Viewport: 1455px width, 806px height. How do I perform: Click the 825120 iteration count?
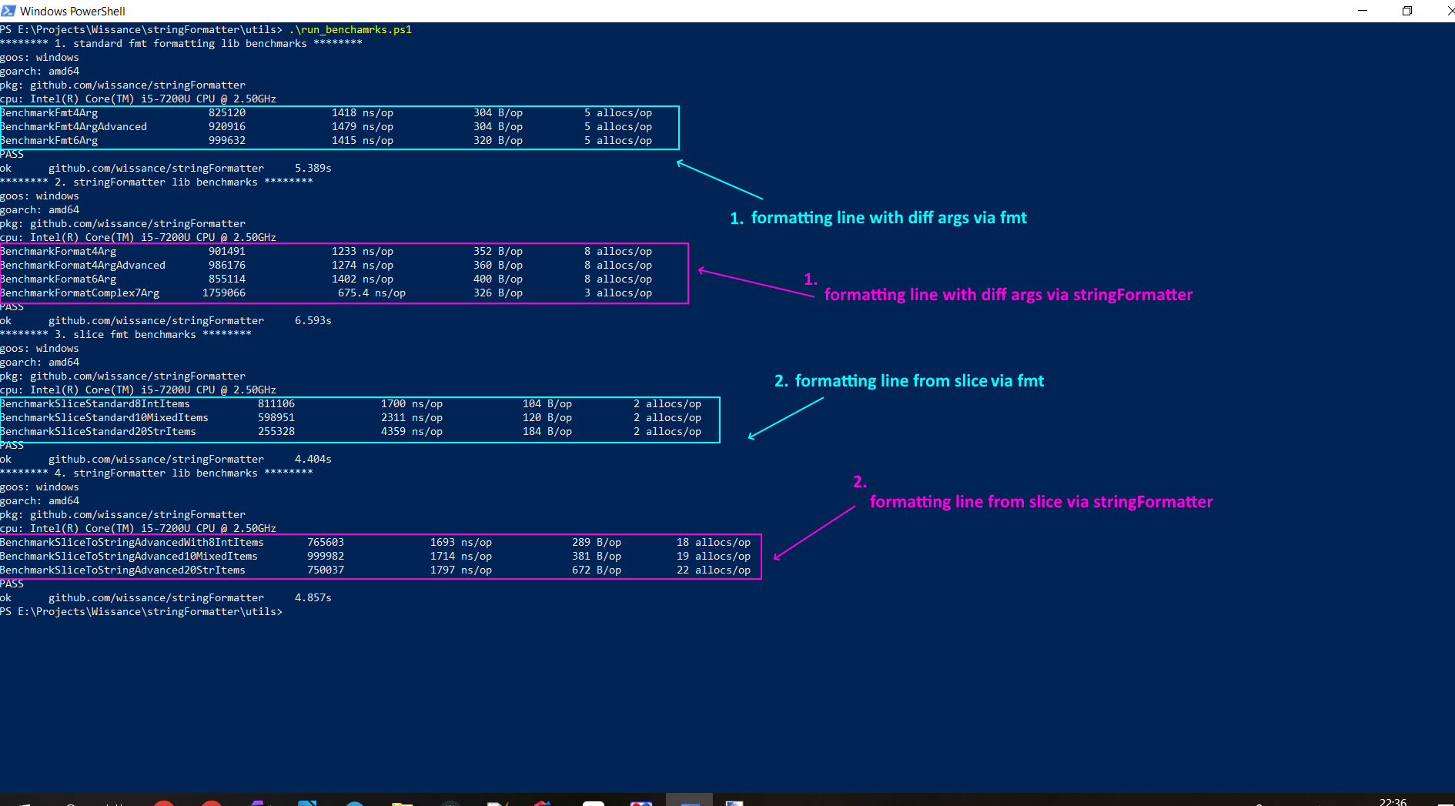click(x=227, y=113)
